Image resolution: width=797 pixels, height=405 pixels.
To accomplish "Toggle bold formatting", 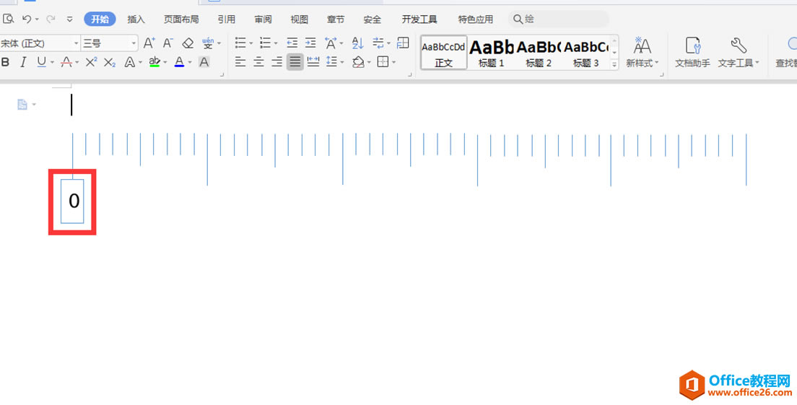I will pyautogui.click(x=6, y=62).
